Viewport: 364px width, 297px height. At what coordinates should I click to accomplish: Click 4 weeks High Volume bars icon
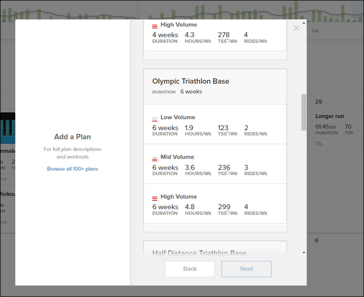(x=155, y=27)
